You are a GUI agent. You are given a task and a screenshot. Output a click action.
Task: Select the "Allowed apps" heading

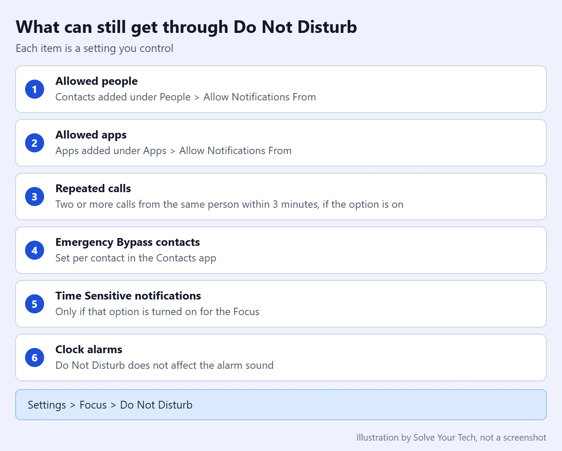91,135
